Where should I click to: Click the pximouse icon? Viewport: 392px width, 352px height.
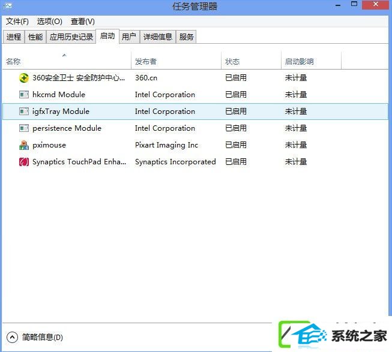pos(24,145)
